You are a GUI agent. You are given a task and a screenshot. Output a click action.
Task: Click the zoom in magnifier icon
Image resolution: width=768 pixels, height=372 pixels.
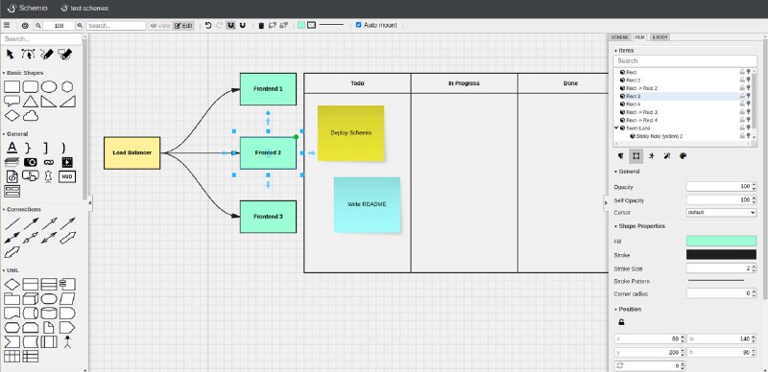pos(81,26)
